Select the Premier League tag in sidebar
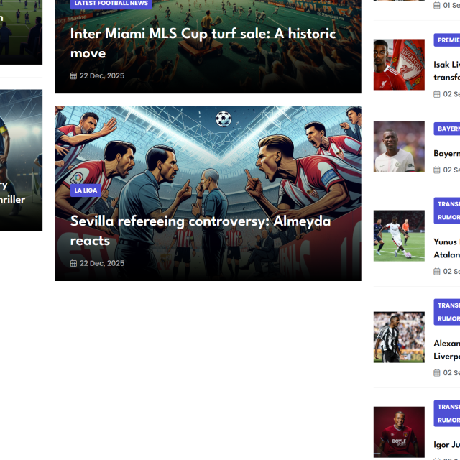Viewport: 460px width, 460px height. [447, 40]
